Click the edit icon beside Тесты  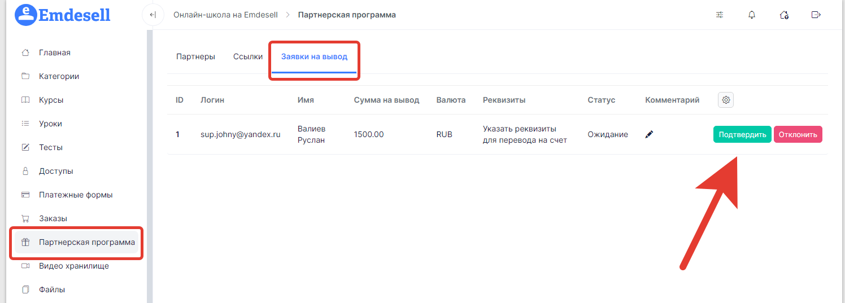point(25,147)
